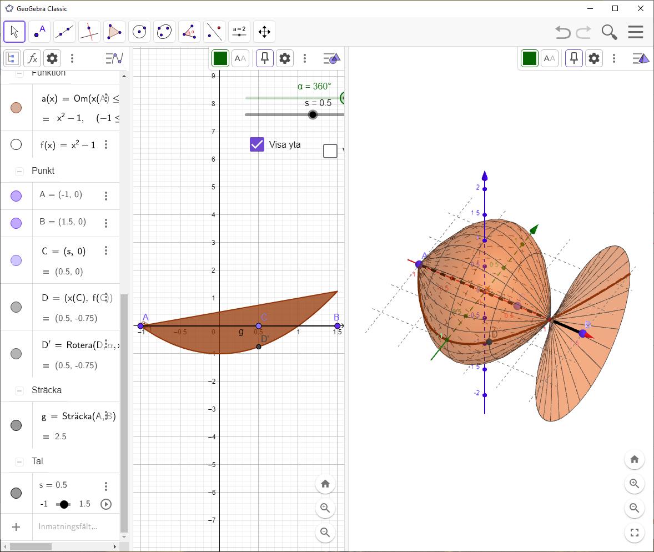Viewport: 654px width, 552px height.
Task: Click the Undo arrow
Action: pyautogui.click(x=562, y=32)
